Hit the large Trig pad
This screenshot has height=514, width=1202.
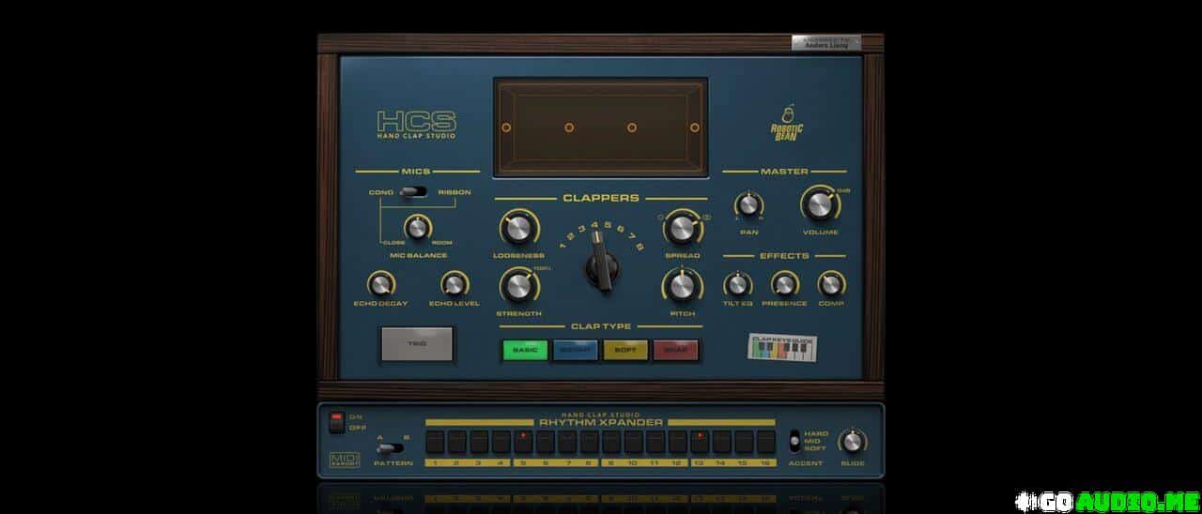coord(417,344)
